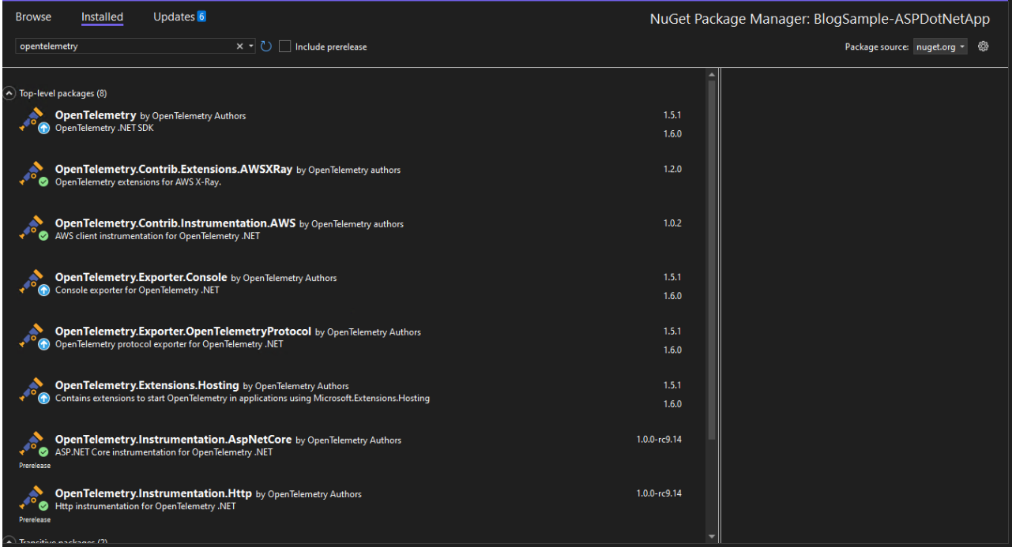Click the package list vertical scrollbar thumb
Screen dimensions: 1012x547
pyautogui.click(x=712, y=260)
